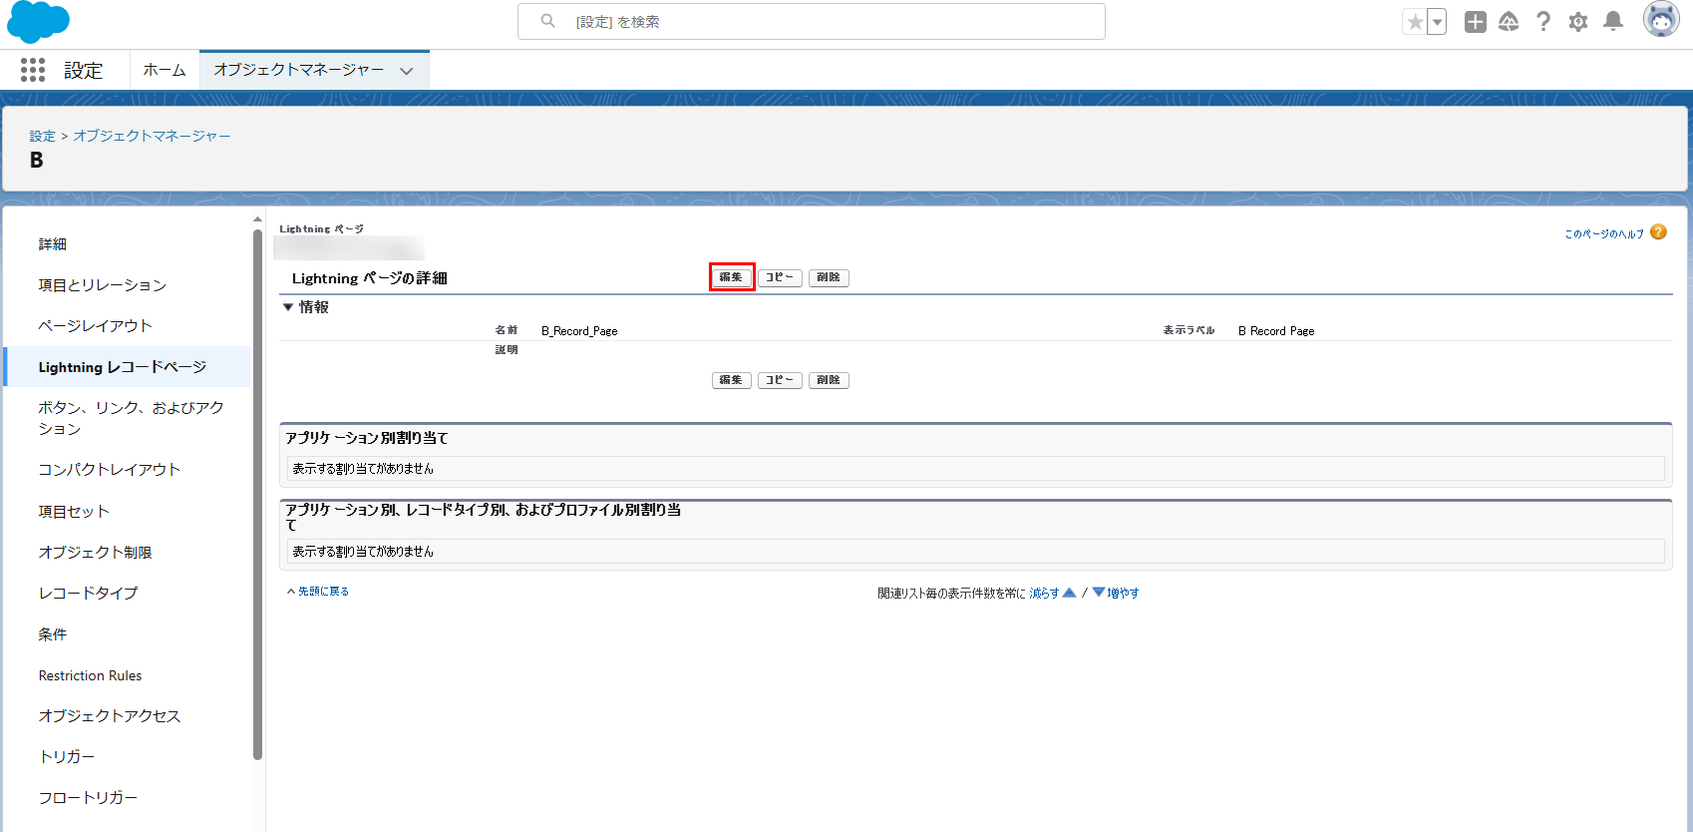Click the 減らす link for related lists
Image resolution: width=1693 pixels, height=832 pixels.
(1044, 593)
